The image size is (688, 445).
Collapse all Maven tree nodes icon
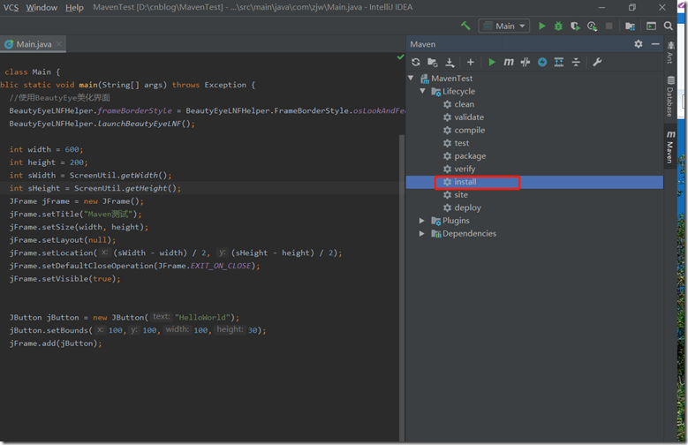pos(576,63)
